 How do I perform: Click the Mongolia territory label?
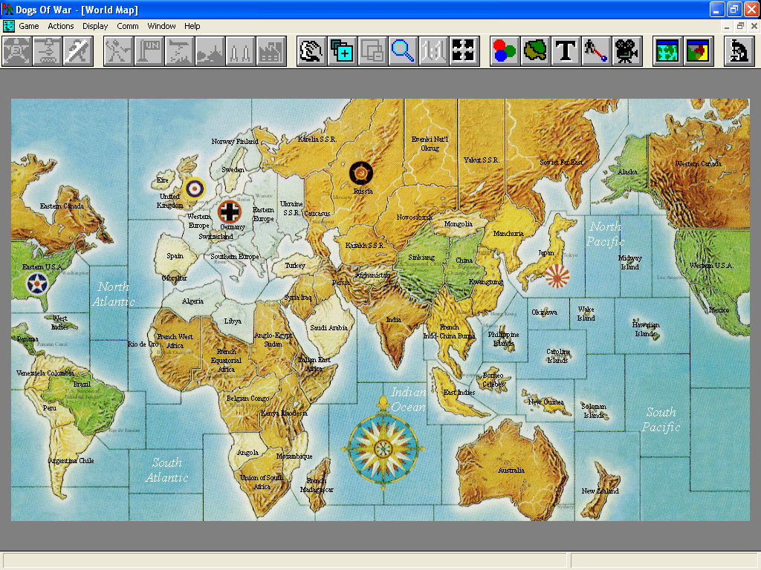tap(458, 224)
